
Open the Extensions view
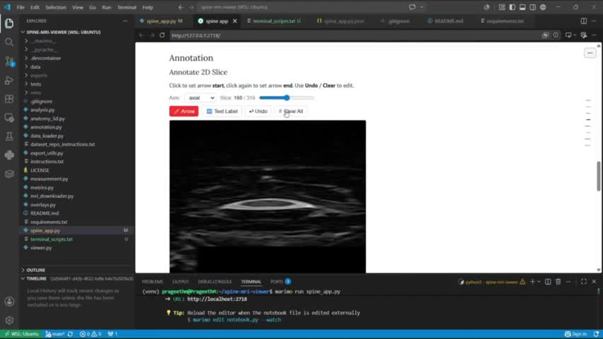coord(9,99)
